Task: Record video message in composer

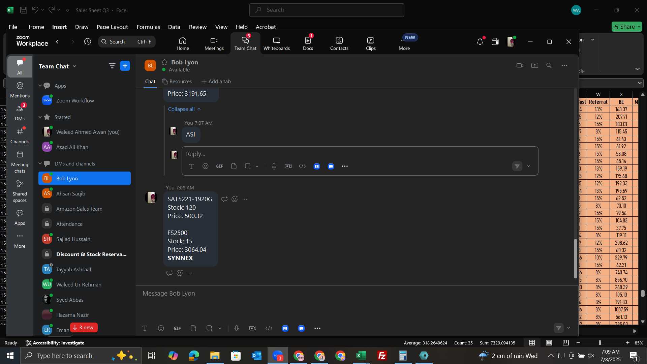Action: coord(253,328)
